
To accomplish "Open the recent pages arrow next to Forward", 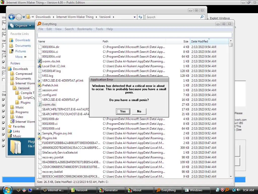I will pos(24,17).
